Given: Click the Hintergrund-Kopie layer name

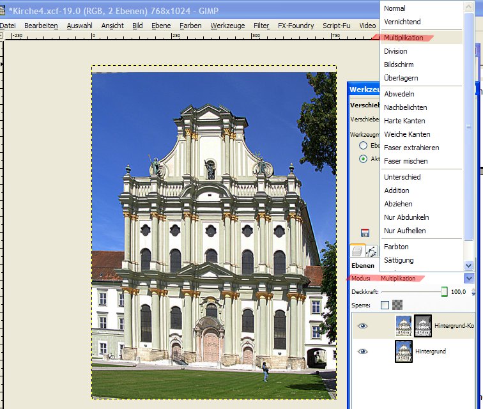Looking at the screenshot, I should (454, 325).
